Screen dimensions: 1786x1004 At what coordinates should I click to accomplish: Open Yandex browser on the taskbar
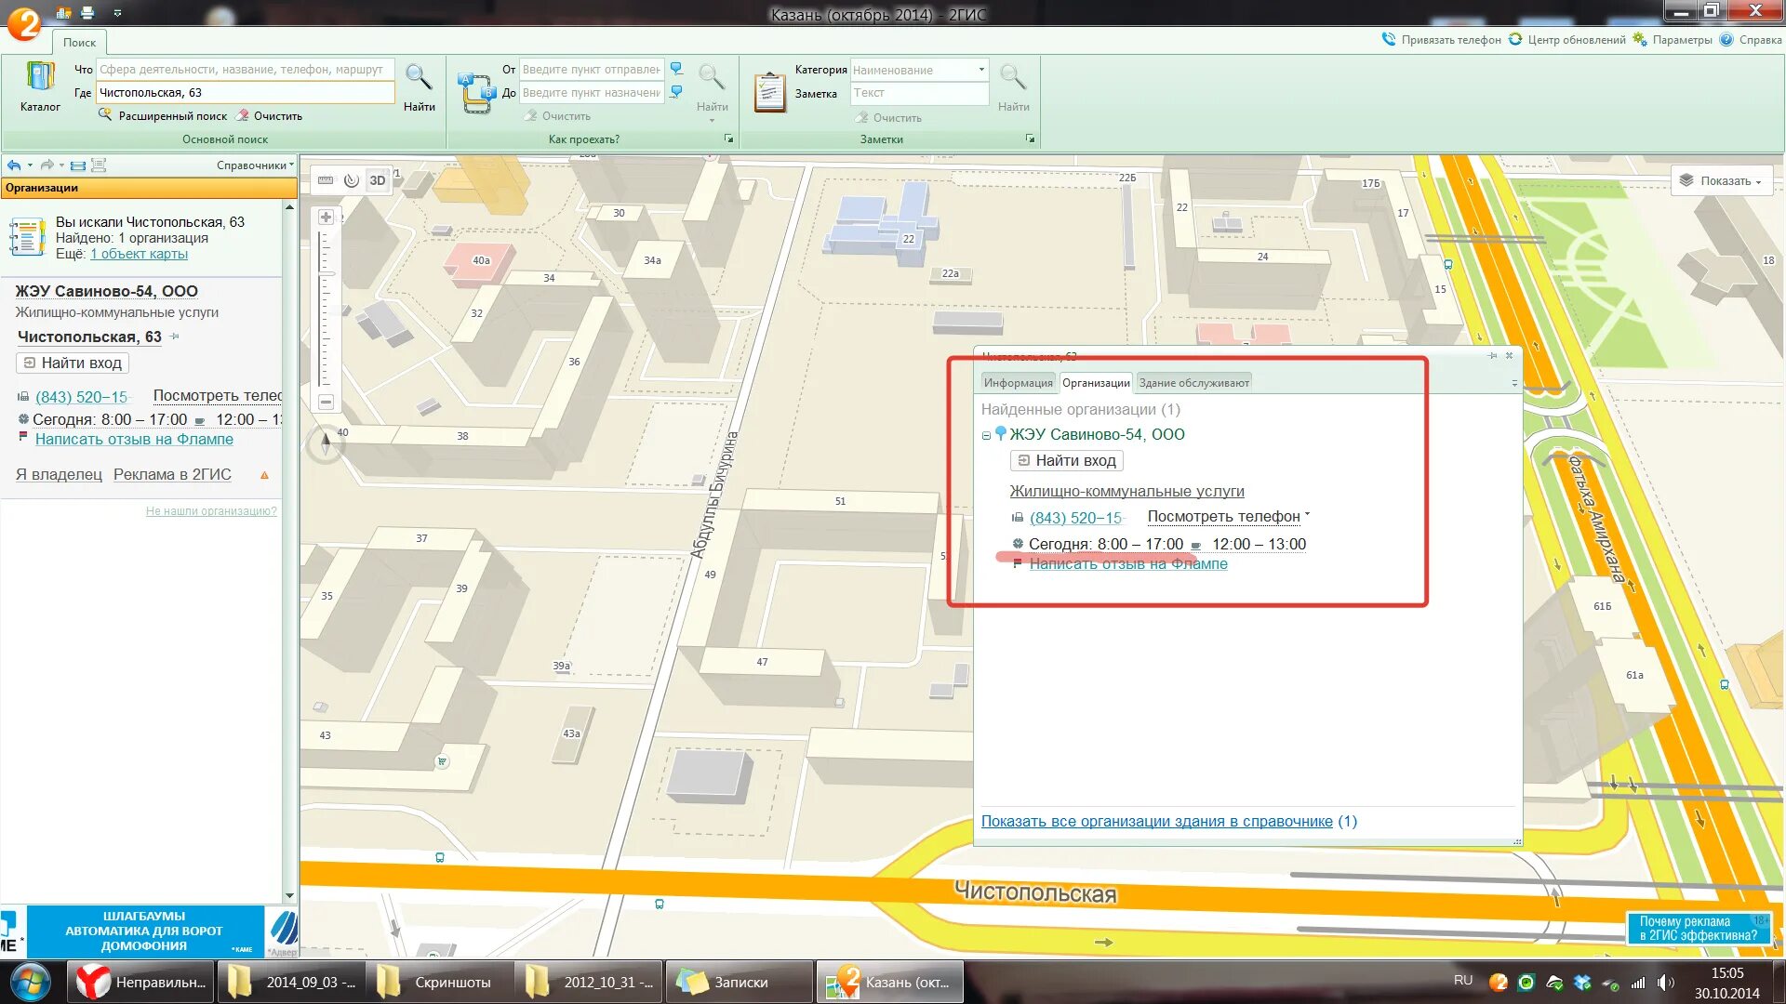140,982
